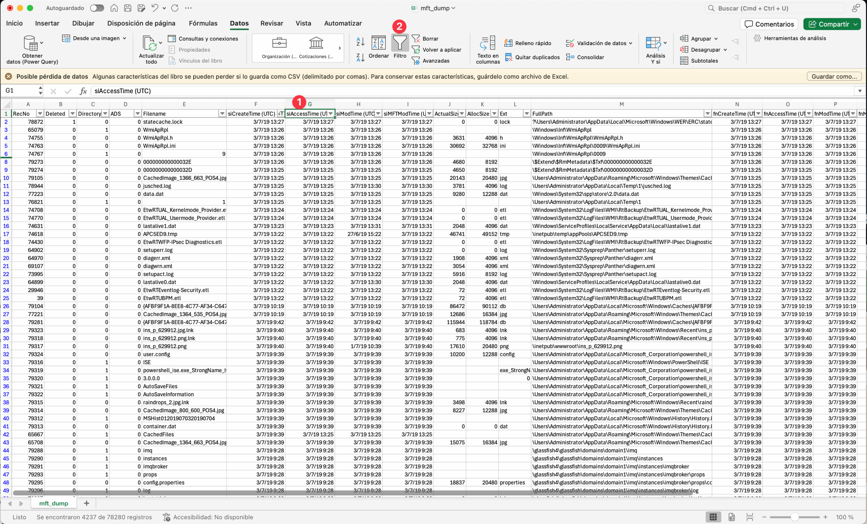Click the Compartir button

[832, 24]
